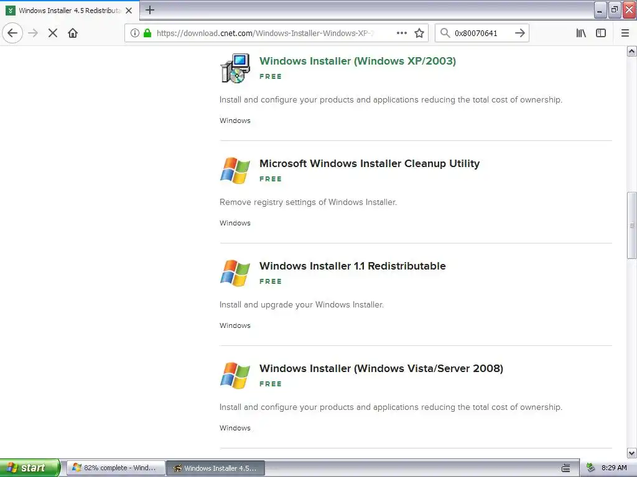The width and height of the screenshot is (637, 477).
Task: Click the Installer 1.1 Windows logo icon
Action: click(x=235, y=273)
